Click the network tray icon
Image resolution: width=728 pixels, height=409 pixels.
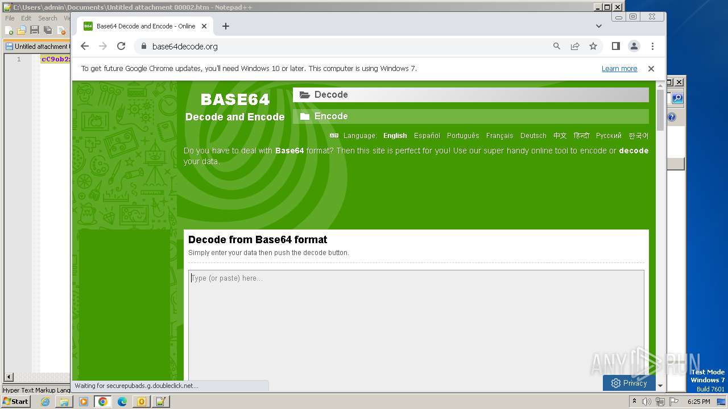coord(660,402)
